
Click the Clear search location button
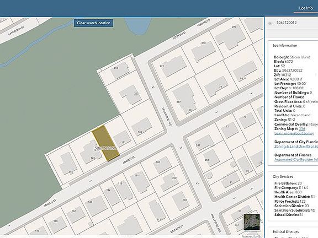(x=93, y=23)
